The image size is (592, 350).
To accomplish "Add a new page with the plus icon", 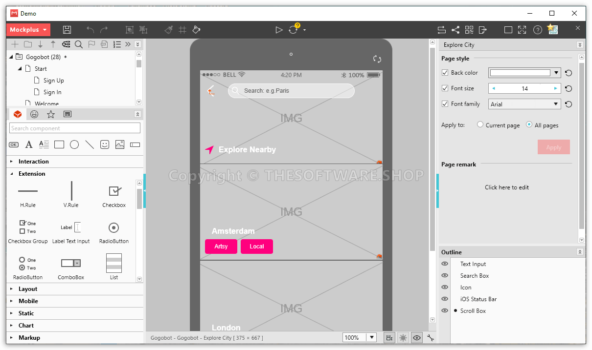I will pyautogui.click(x=15, y=44).
